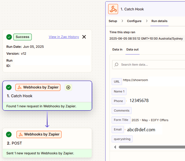The width and height of the screenshot is (185, 161).
Task: Click the phone value 12345678
Action: click(x=139, y=101)
